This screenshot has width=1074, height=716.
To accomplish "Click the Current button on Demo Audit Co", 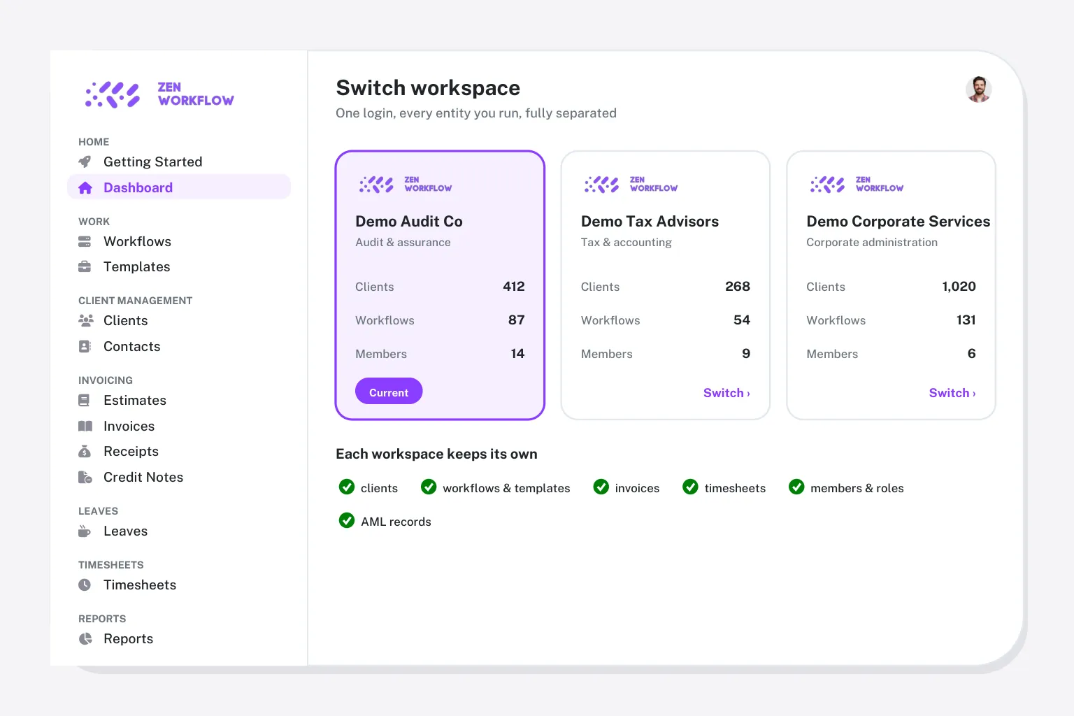I will 389,392.
